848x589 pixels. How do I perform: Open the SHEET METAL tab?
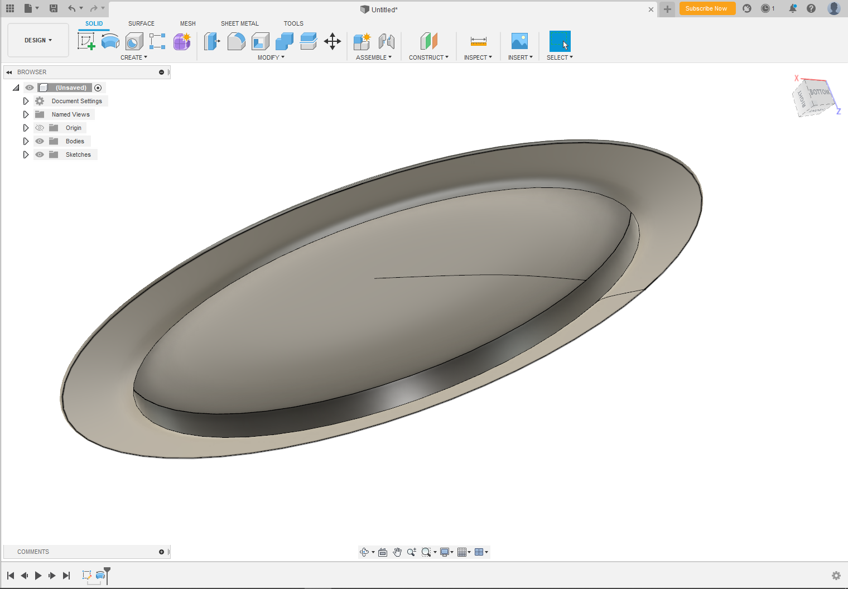[x=239, y=23]
